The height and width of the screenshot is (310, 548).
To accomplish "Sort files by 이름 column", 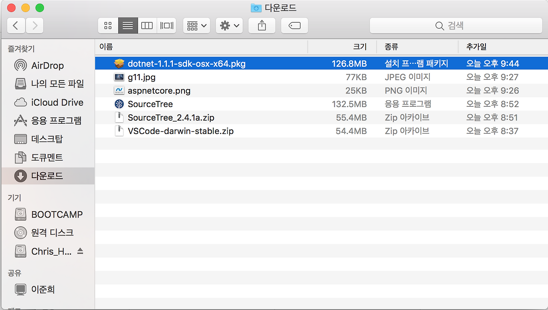I will point(201,47).
